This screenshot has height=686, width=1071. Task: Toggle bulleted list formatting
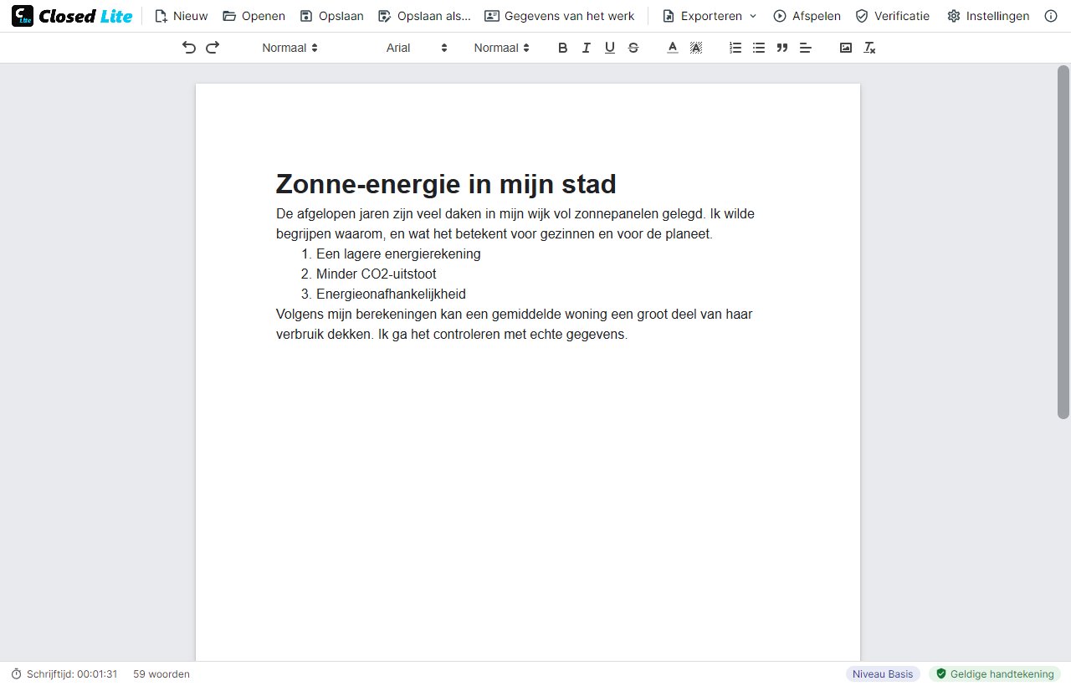pos(759,48)
